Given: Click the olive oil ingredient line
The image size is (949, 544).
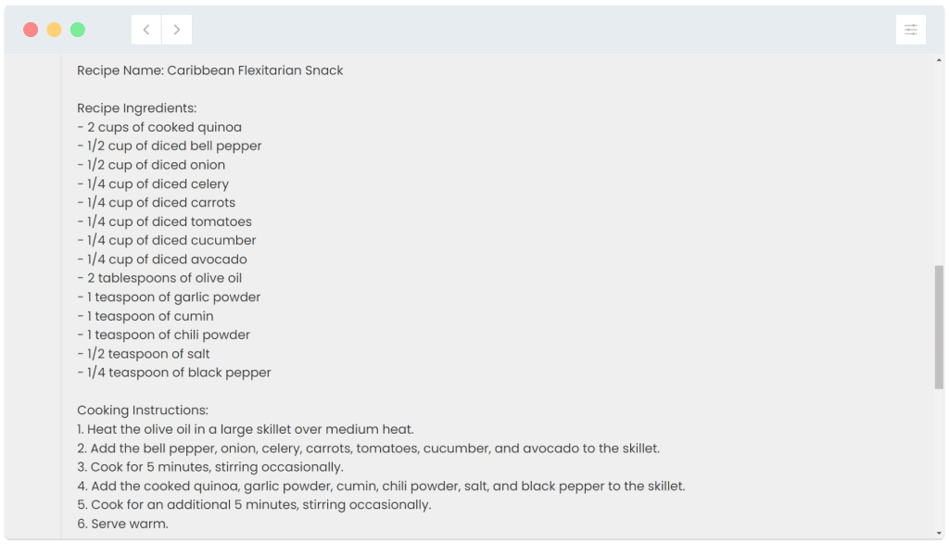Looking at the screenshot, I should point(160,278).
